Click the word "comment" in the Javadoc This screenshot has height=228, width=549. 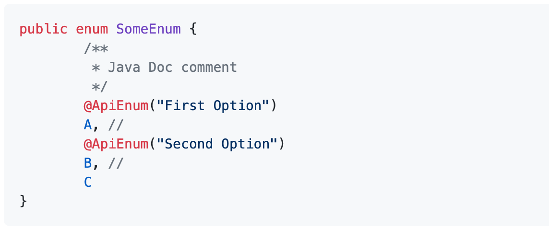[x=209, y=68]
